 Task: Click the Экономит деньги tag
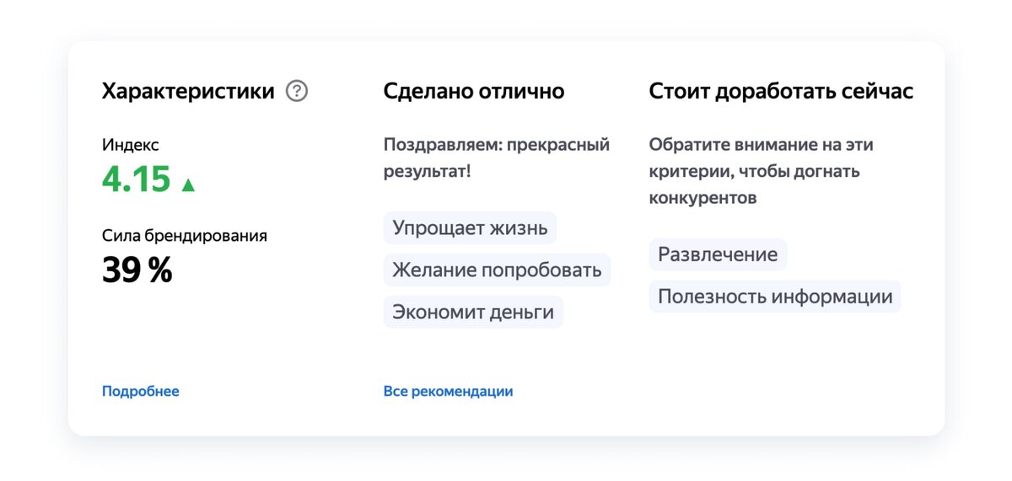(x=473, y=312)
